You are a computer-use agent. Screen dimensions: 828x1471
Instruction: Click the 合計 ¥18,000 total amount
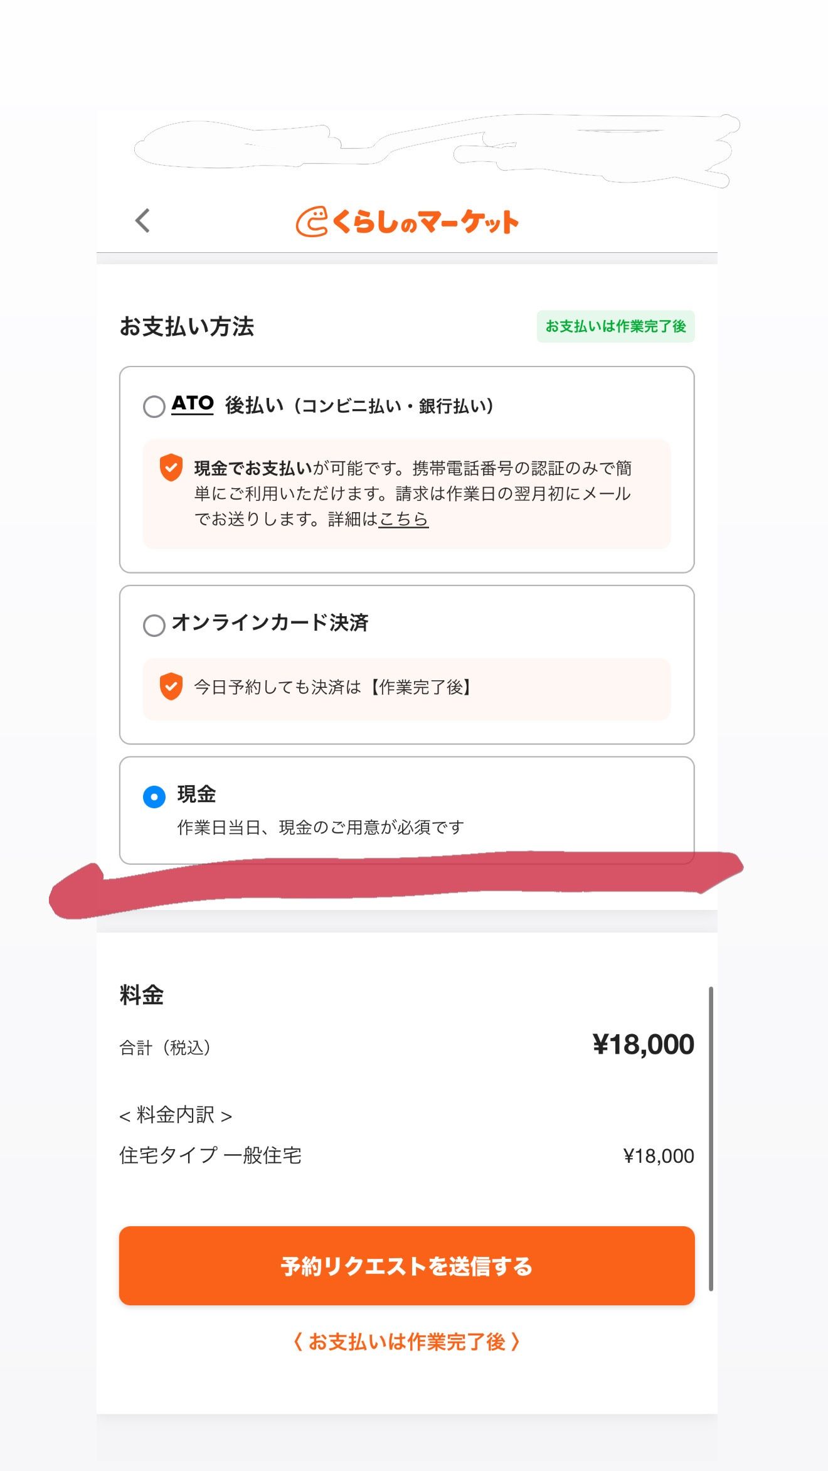pos(643,1045)
